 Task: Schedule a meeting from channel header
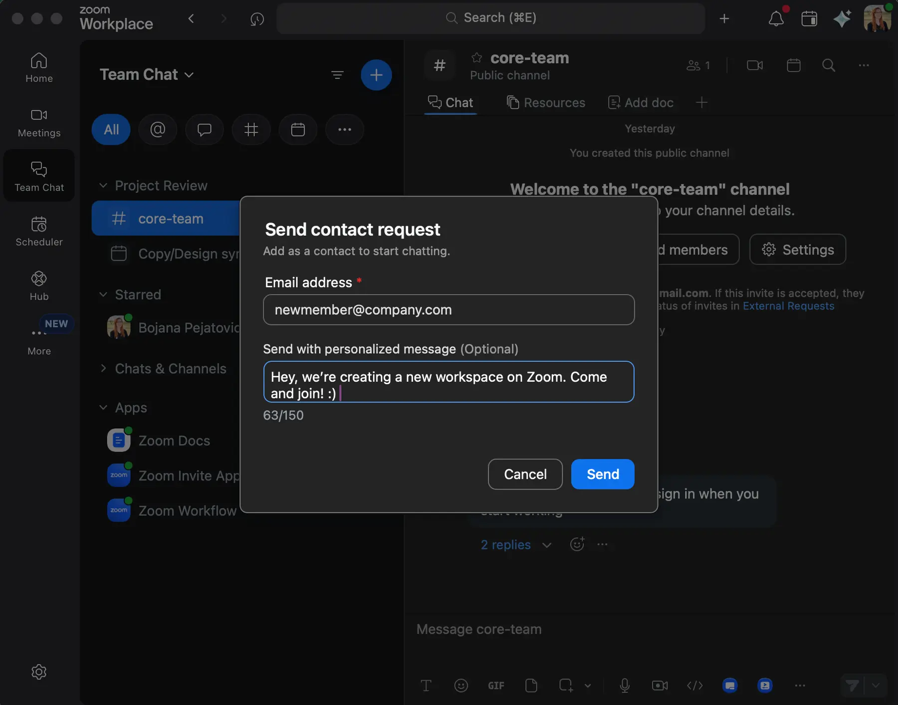(793, 65)
